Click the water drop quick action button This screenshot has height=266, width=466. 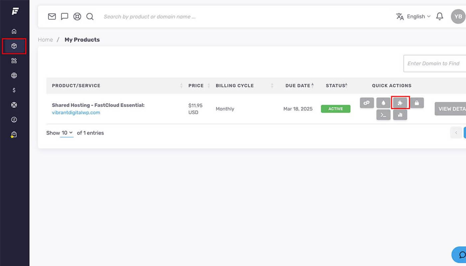pos(383,103)
